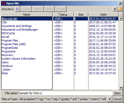Viewport: 124px width, 103px height.
Task: Click the date 2018.03.14 10:47:13
Action: coord(102,70)
